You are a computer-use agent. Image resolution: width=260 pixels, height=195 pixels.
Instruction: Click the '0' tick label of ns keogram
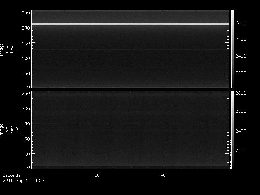pyautogui.click(x=29, y=87)
